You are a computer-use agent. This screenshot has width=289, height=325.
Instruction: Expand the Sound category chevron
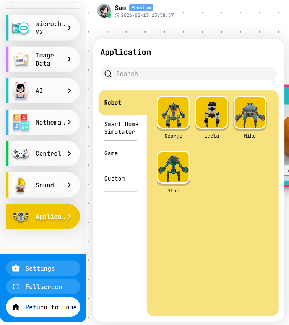pos(69,185)
